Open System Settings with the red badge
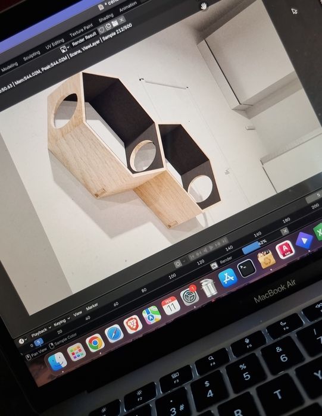The width and height of the screenshot is (322, 416). [189, 296]
